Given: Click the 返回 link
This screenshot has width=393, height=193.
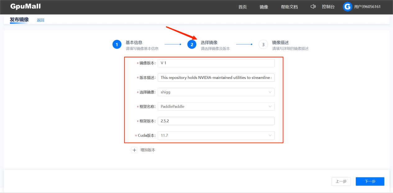Looking at the screenshot, I should pyautogui.click(x=40, y=20).
